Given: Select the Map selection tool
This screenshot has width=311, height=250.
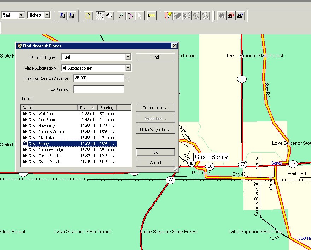Looking at the screenshot, I should click(88, 16).
